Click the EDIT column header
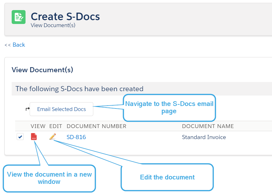272x193 pixels. pos(56,126)
